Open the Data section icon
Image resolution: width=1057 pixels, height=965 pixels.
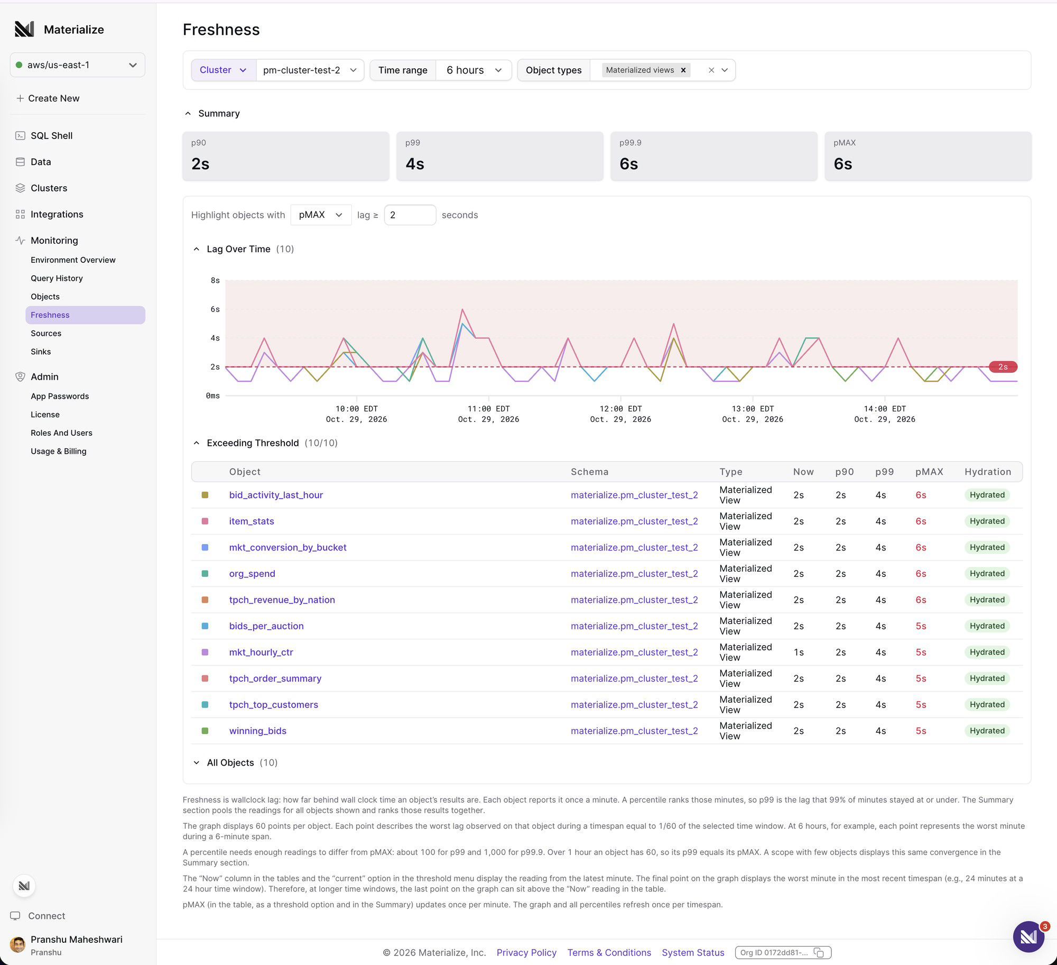[20, 162]
